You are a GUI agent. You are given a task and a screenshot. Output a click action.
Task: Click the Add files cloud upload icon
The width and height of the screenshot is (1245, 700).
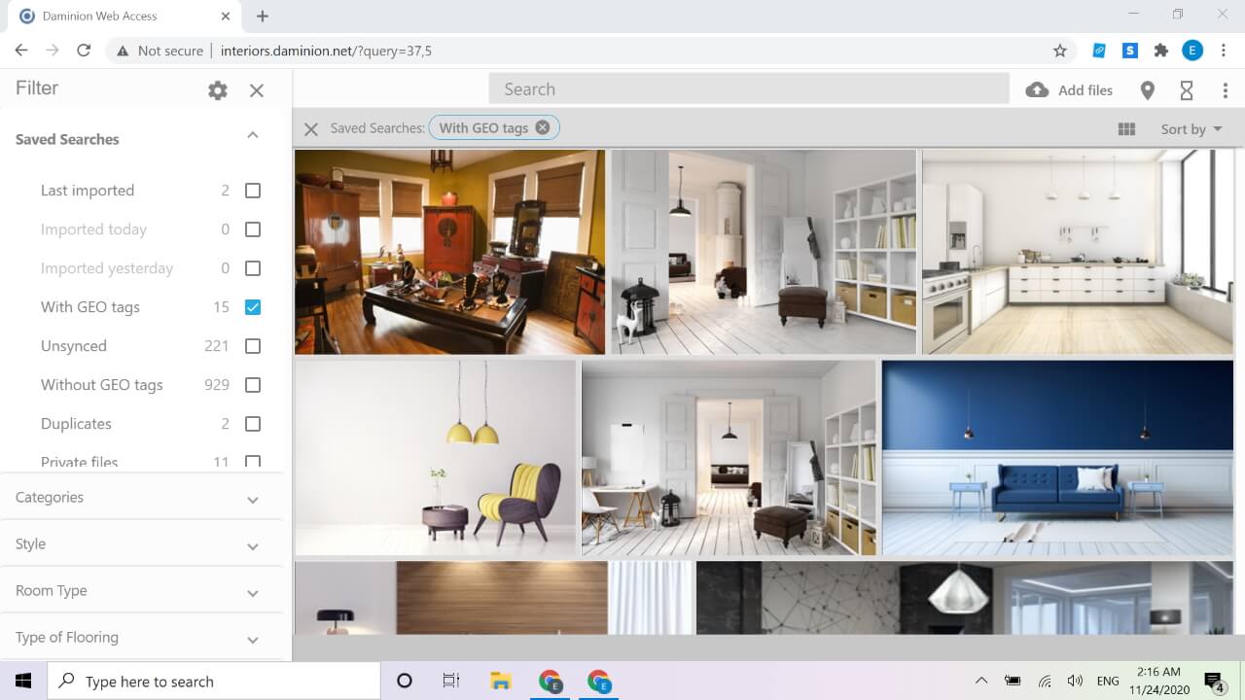pyautogui.click(x=1038, y=90)
